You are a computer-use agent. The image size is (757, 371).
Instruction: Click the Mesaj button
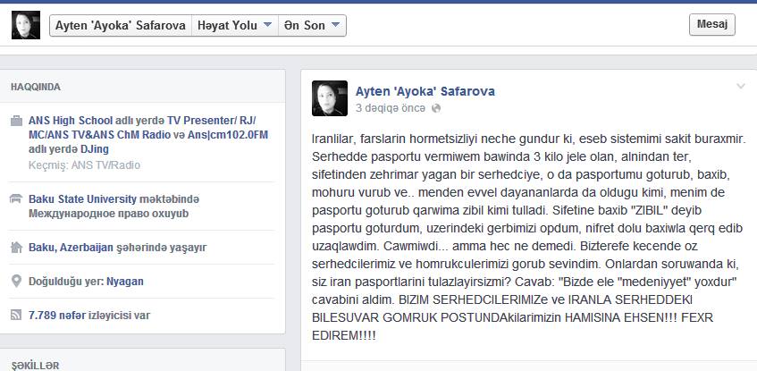(x=712, y=25)
